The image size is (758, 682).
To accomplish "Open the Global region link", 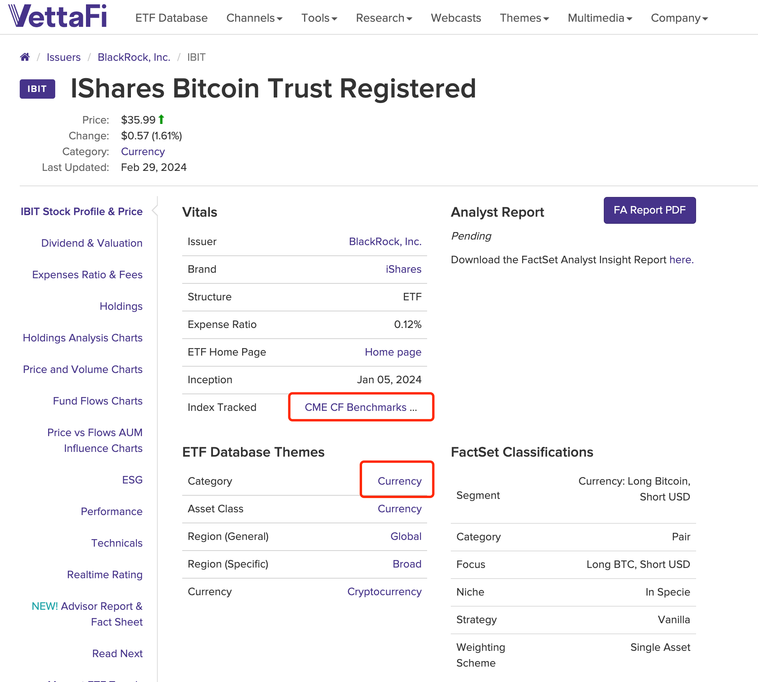I will pyautogui.click(x=406, y=536).
